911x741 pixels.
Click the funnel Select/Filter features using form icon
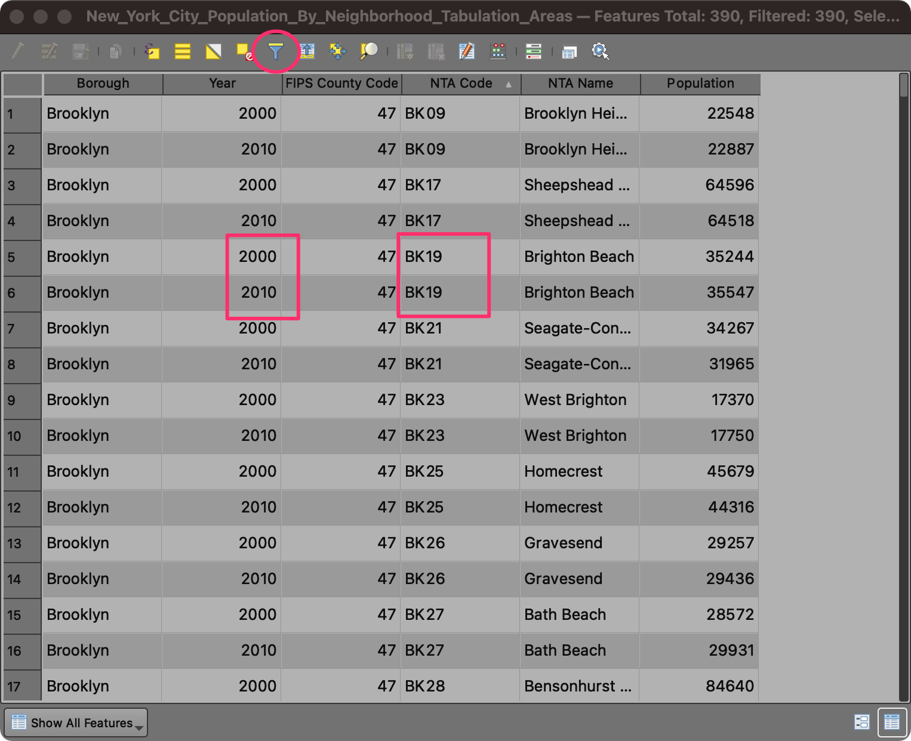[x=276, y=51]
